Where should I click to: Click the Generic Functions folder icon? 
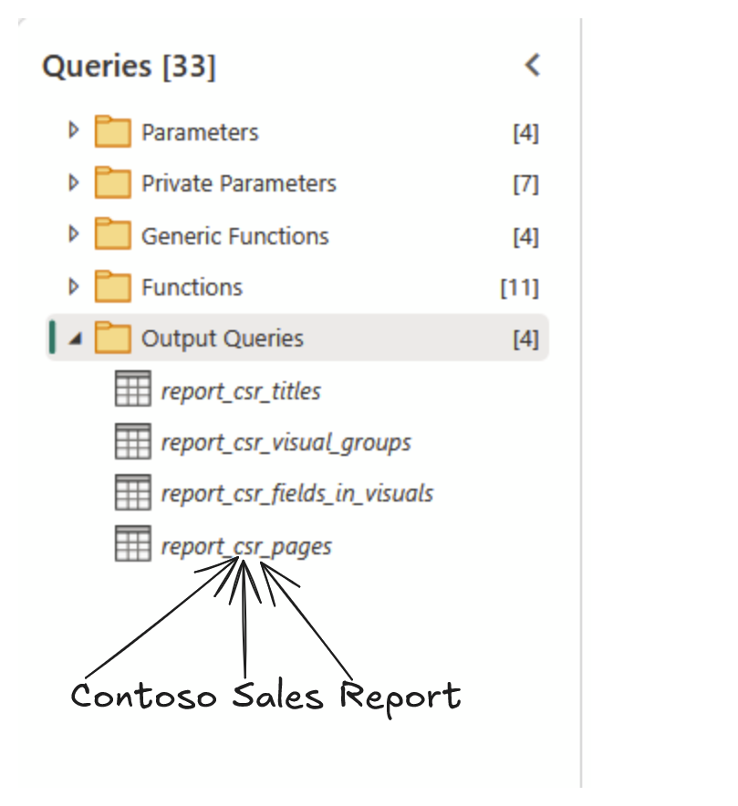[x=113, y=235]
